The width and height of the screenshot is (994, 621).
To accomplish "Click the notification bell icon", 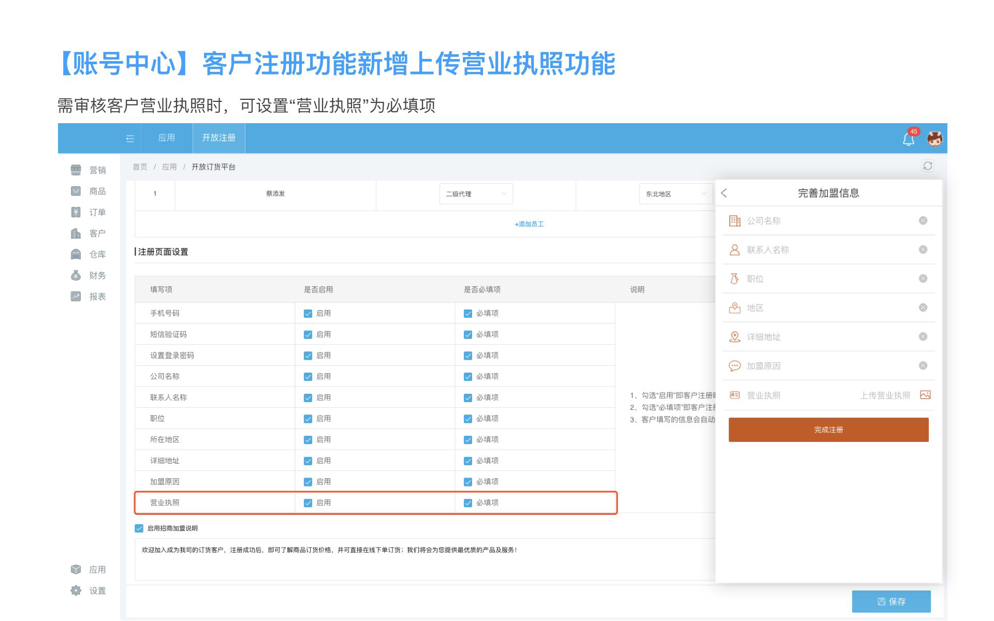I will tap(908, 139).
